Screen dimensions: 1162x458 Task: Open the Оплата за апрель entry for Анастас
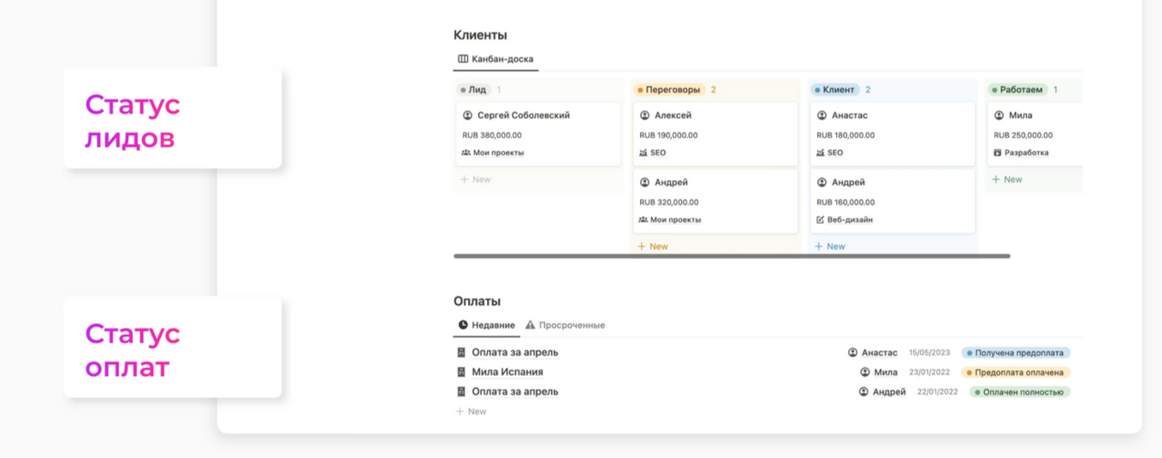click(515, 353)
